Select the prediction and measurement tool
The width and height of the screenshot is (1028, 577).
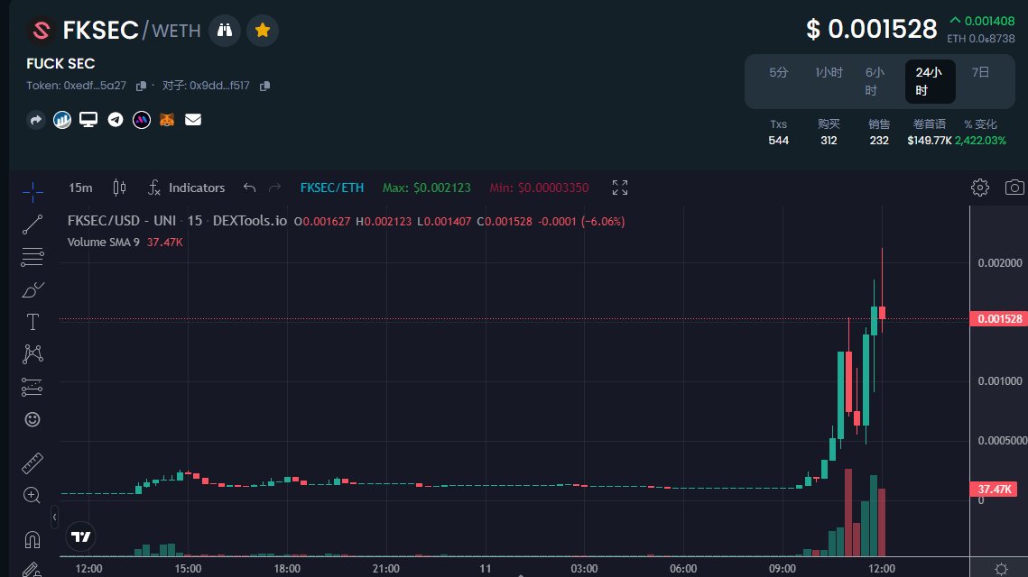tap(32, 387)
